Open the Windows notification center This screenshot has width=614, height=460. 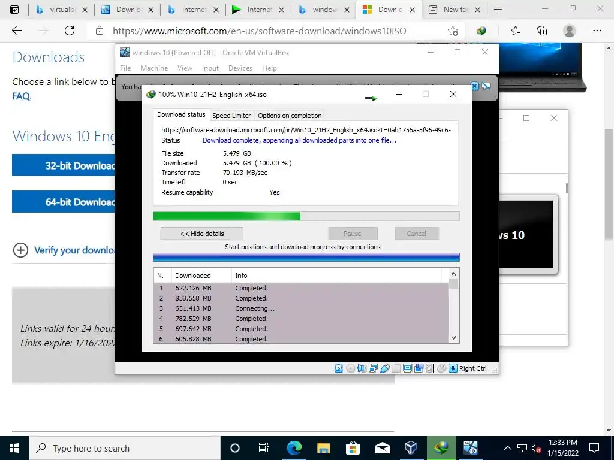(594, 448)
